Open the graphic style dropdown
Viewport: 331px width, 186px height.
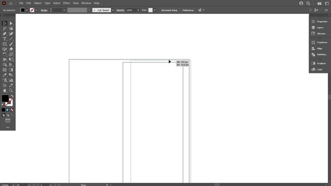pos(155,10)
